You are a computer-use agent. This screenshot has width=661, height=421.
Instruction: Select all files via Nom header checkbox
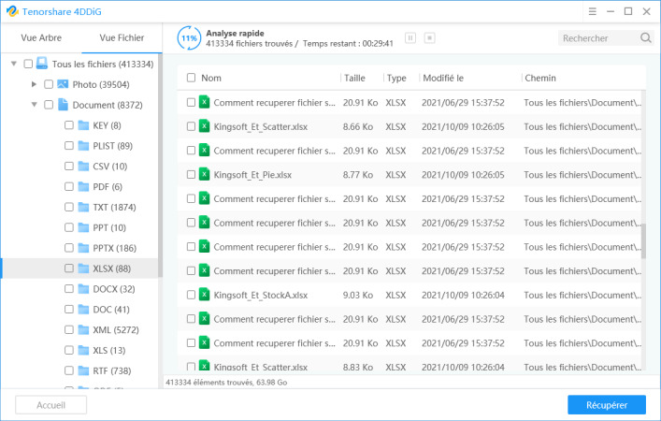tap(191, 78)
